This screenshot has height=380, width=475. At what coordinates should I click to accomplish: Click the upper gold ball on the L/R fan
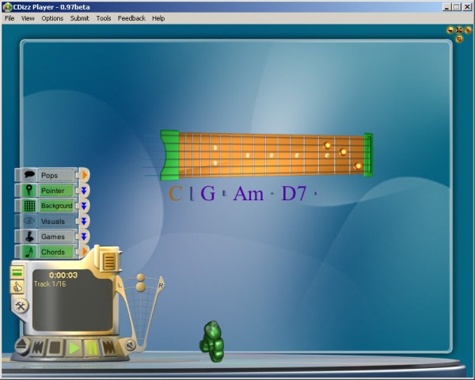point(141,278)
